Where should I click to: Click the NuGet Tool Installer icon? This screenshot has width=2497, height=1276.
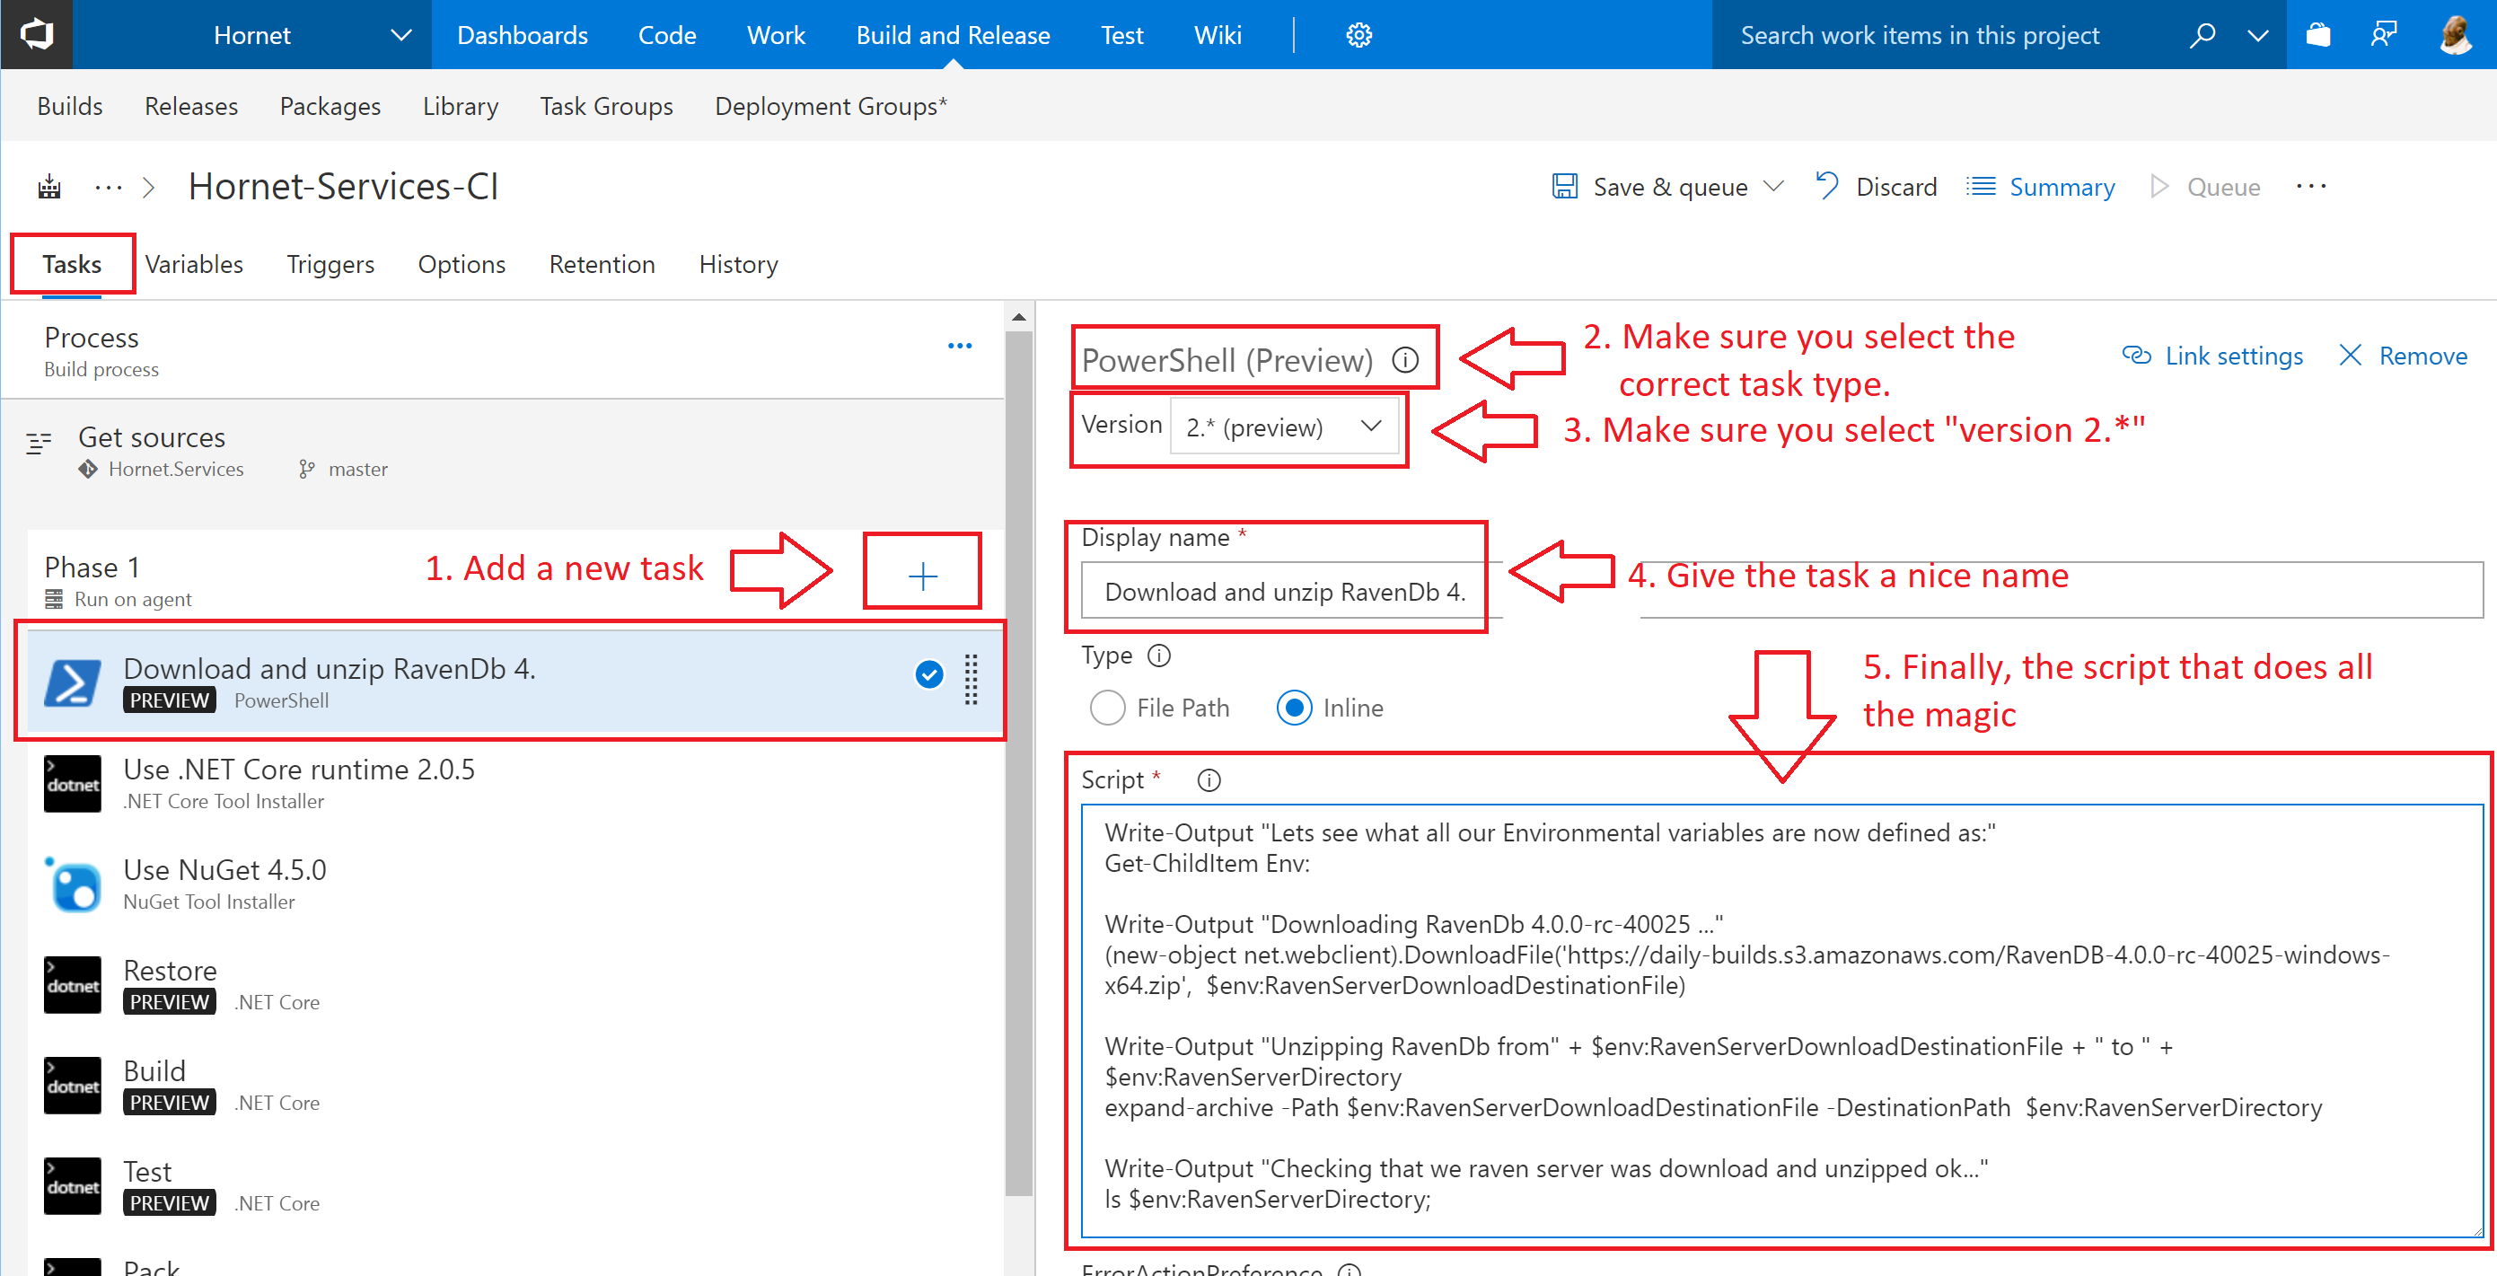73,884
